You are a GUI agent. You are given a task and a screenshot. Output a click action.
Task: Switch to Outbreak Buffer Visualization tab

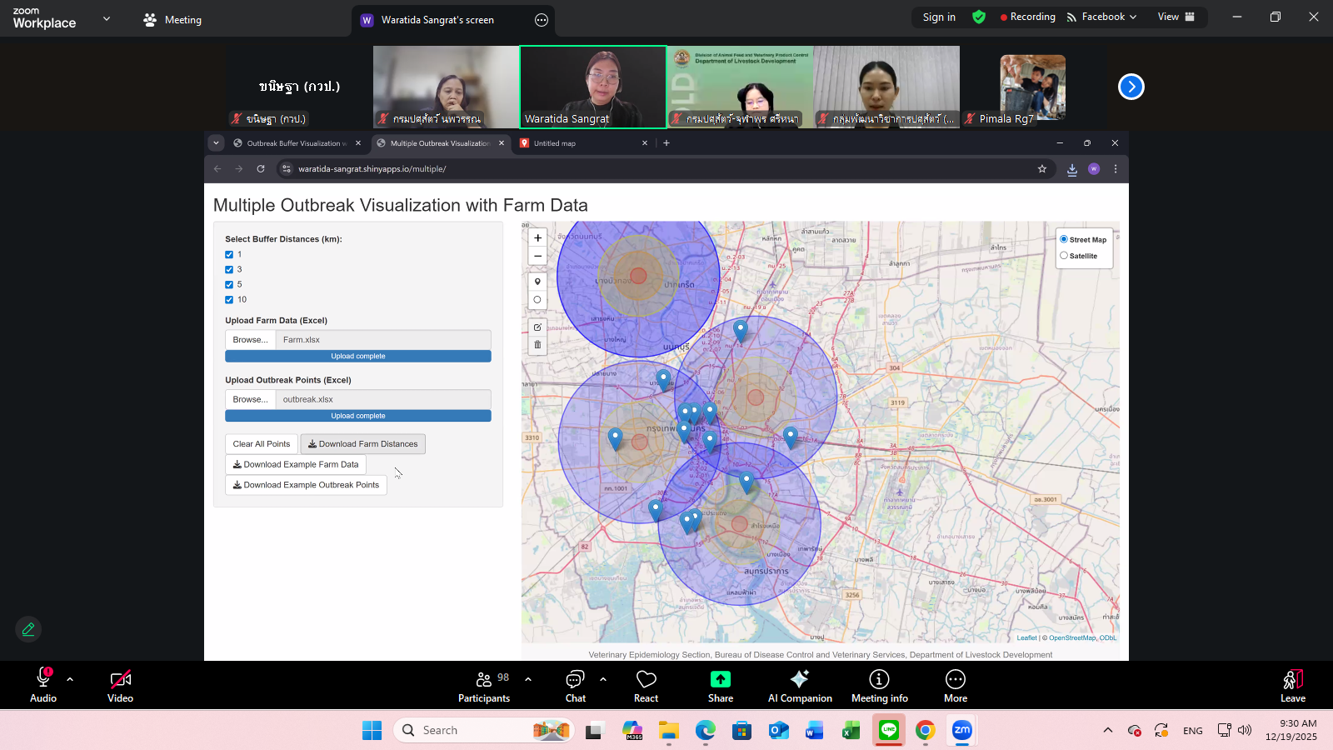[x=292, y=143]
